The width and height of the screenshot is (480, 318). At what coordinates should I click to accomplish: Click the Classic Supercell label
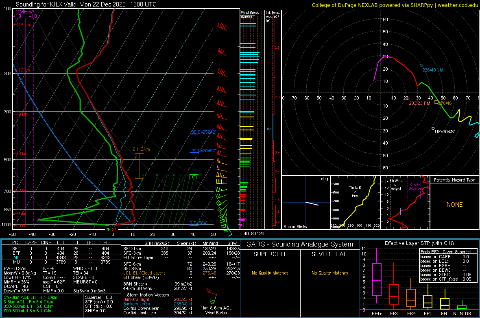click(x=415, y=186)
